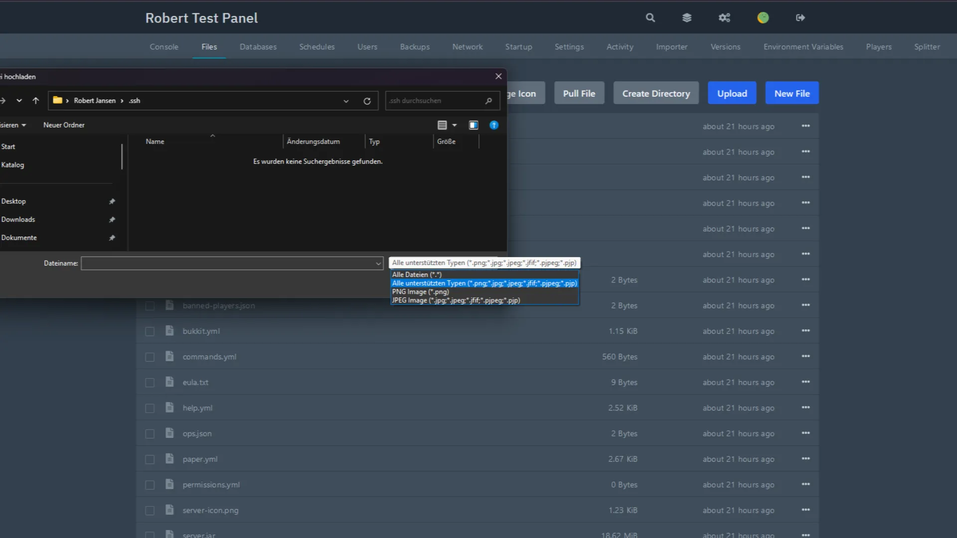Open the Backups tab
Viewport: 957px width, 538px height.
[x=414, y=47]
